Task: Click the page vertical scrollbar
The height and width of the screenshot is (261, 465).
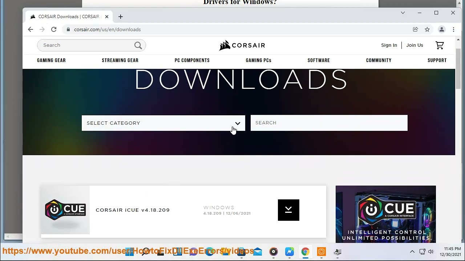Action: pos(458,69)
